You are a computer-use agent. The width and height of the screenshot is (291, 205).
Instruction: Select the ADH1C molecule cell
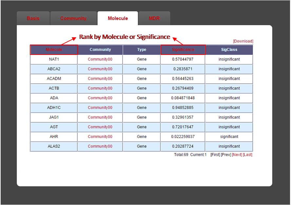(54, 108)
